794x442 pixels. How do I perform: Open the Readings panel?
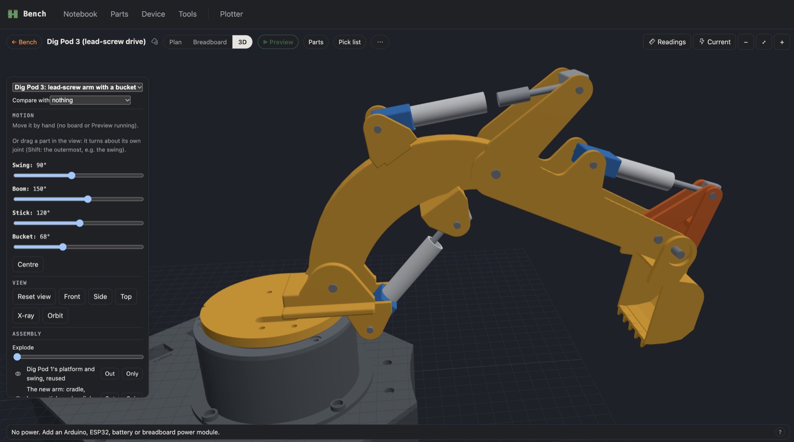coord(667,42)
